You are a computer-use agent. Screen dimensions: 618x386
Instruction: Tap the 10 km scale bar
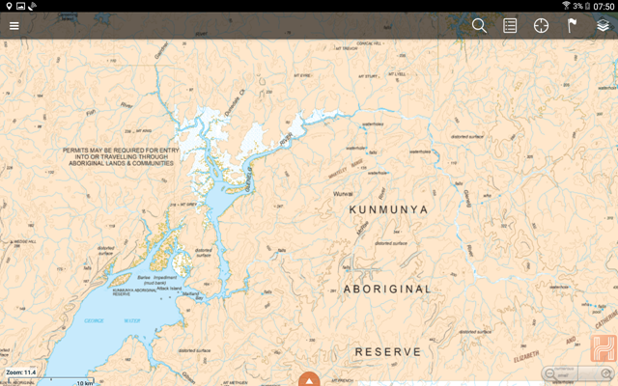pyautogui.click(x=51, y=382)
